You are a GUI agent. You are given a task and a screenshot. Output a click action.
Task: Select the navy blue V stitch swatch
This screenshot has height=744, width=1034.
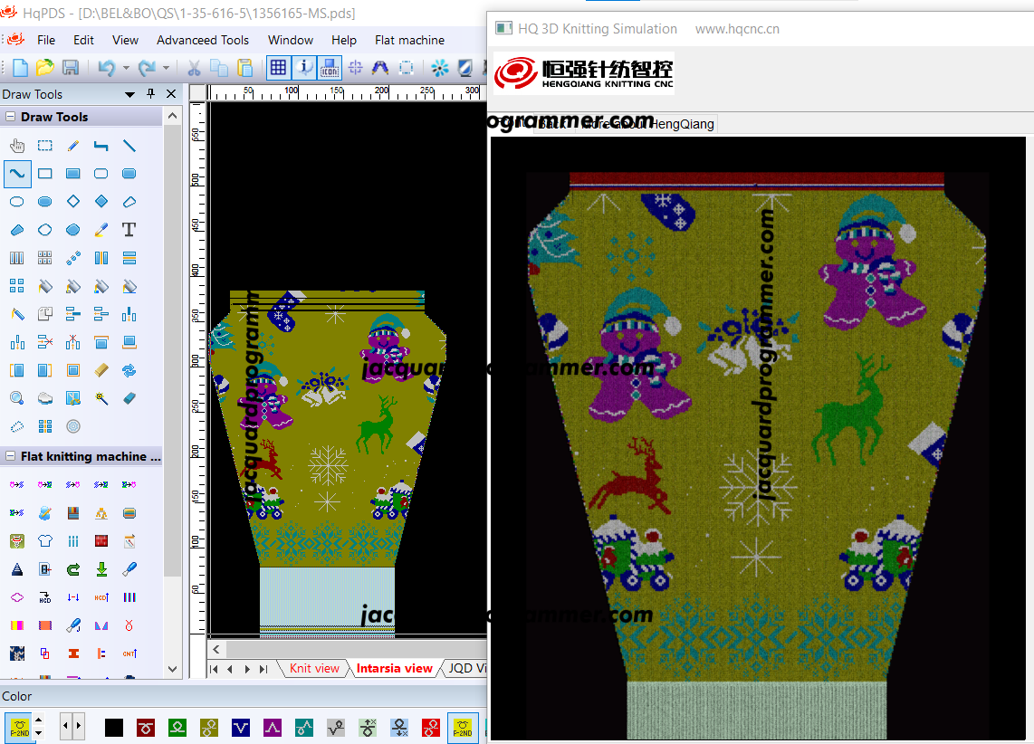click(x=241, y=728)
